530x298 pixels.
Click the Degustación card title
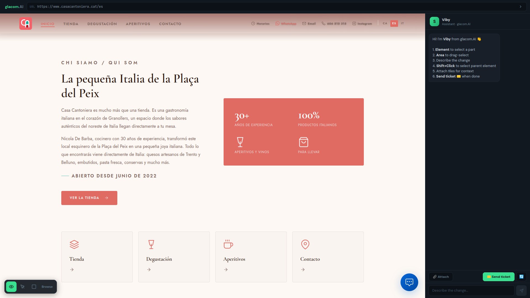click(159, 259)
